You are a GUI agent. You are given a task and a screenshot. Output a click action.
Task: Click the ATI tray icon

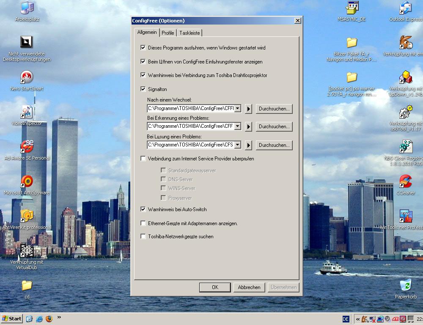396,319
